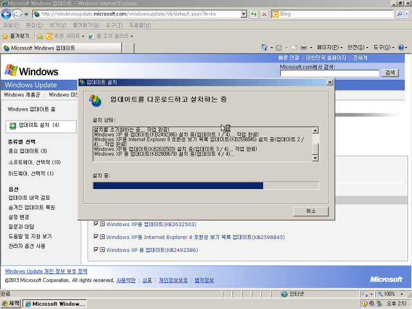The image size is (412, 309).
Task: Open the search provider dropdown arrow
Action: (x=407, y=14)
